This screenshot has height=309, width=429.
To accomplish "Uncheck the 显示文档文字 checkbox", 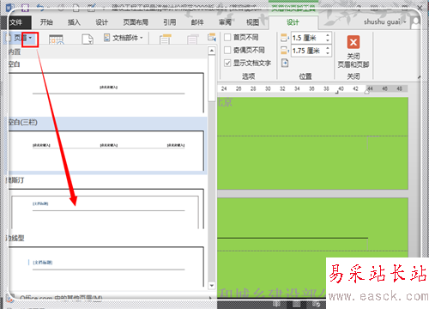I will pyautogui.click(x=227, y=63).
